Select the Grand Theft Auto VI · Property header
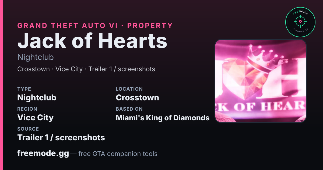This screenshot has height=170, width=323. click(x=95, y=26)
